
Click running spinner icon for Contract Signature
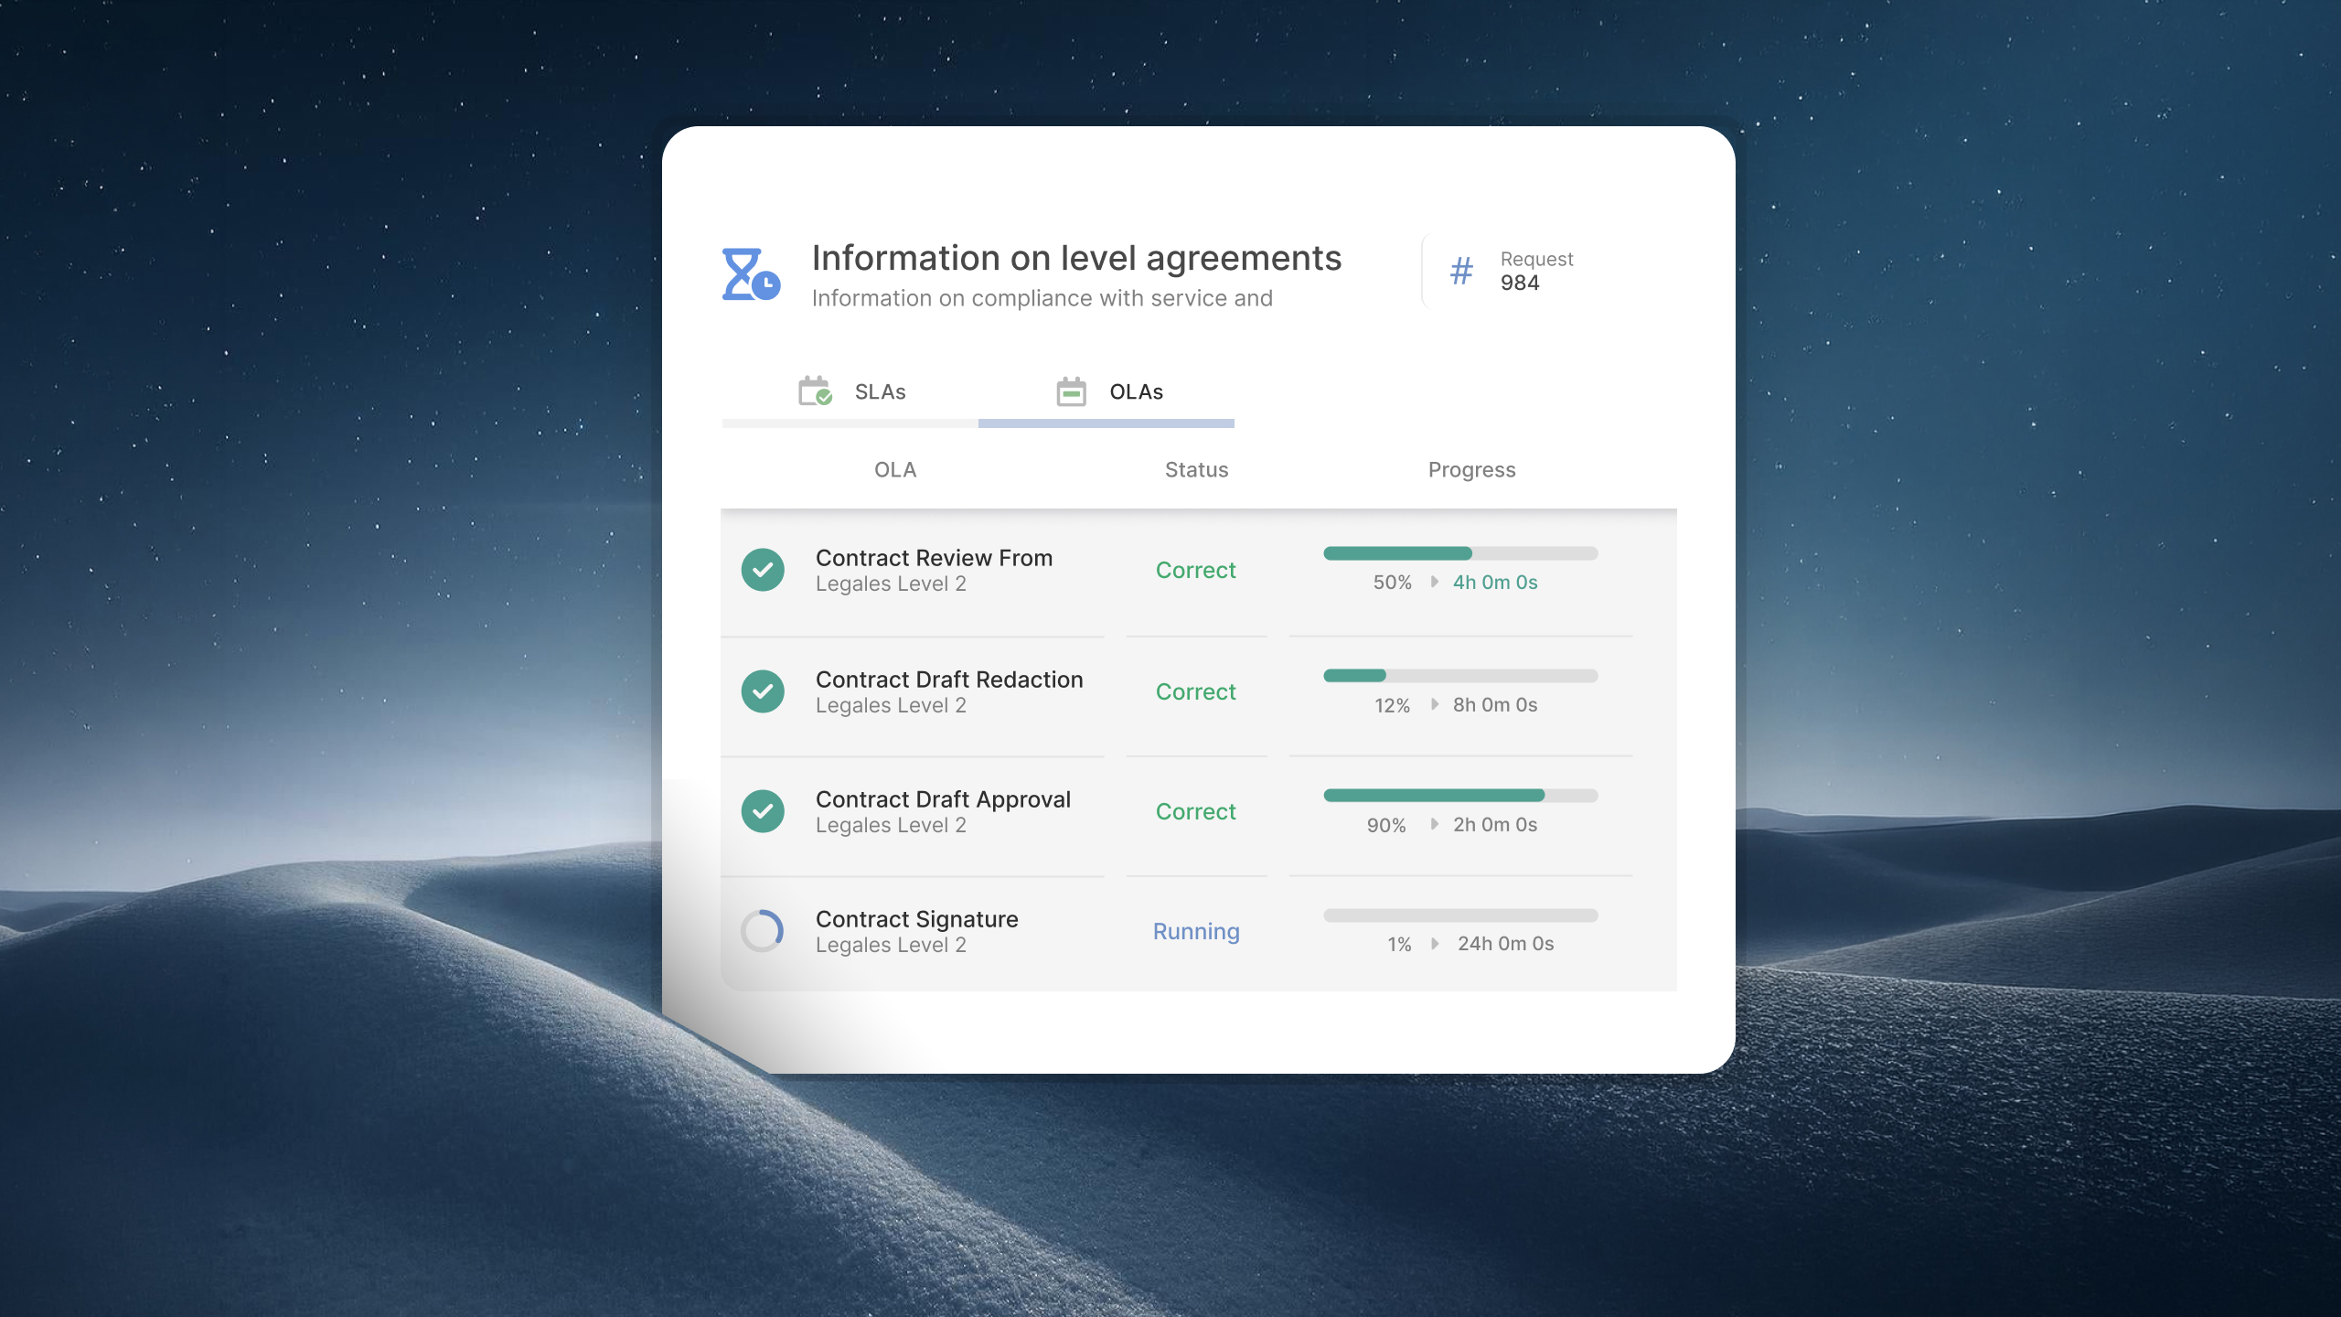click(x=763, y=931)
